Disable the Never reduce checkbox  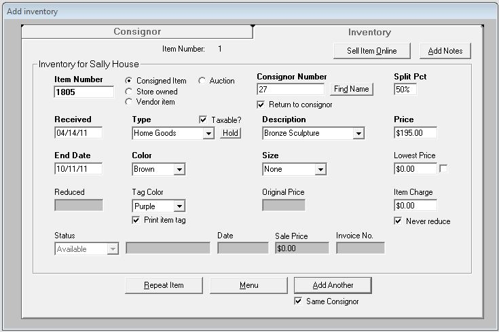point(399,221)
